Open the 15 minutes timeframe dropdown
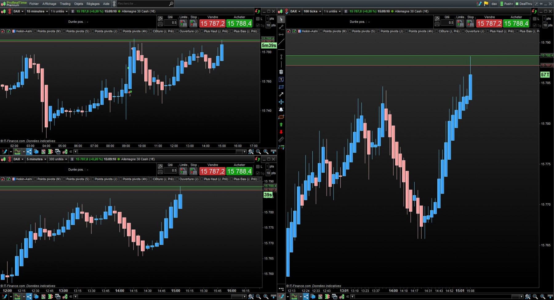Screen dimensions: 554x300 tap(37, 11)
